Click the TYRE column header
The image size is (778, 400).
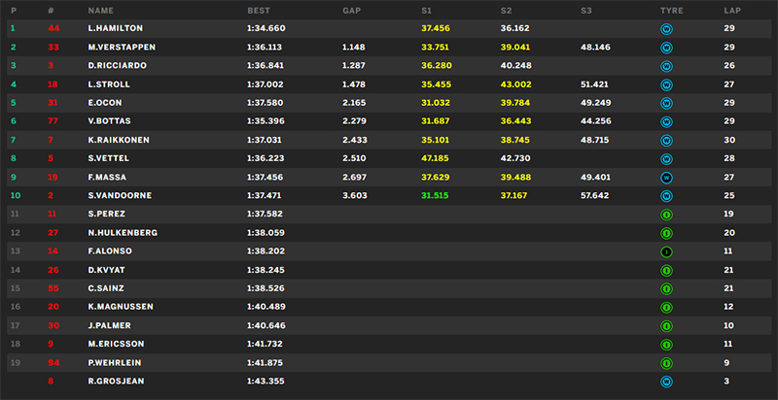pyautogui.click(x=669, y=10)
